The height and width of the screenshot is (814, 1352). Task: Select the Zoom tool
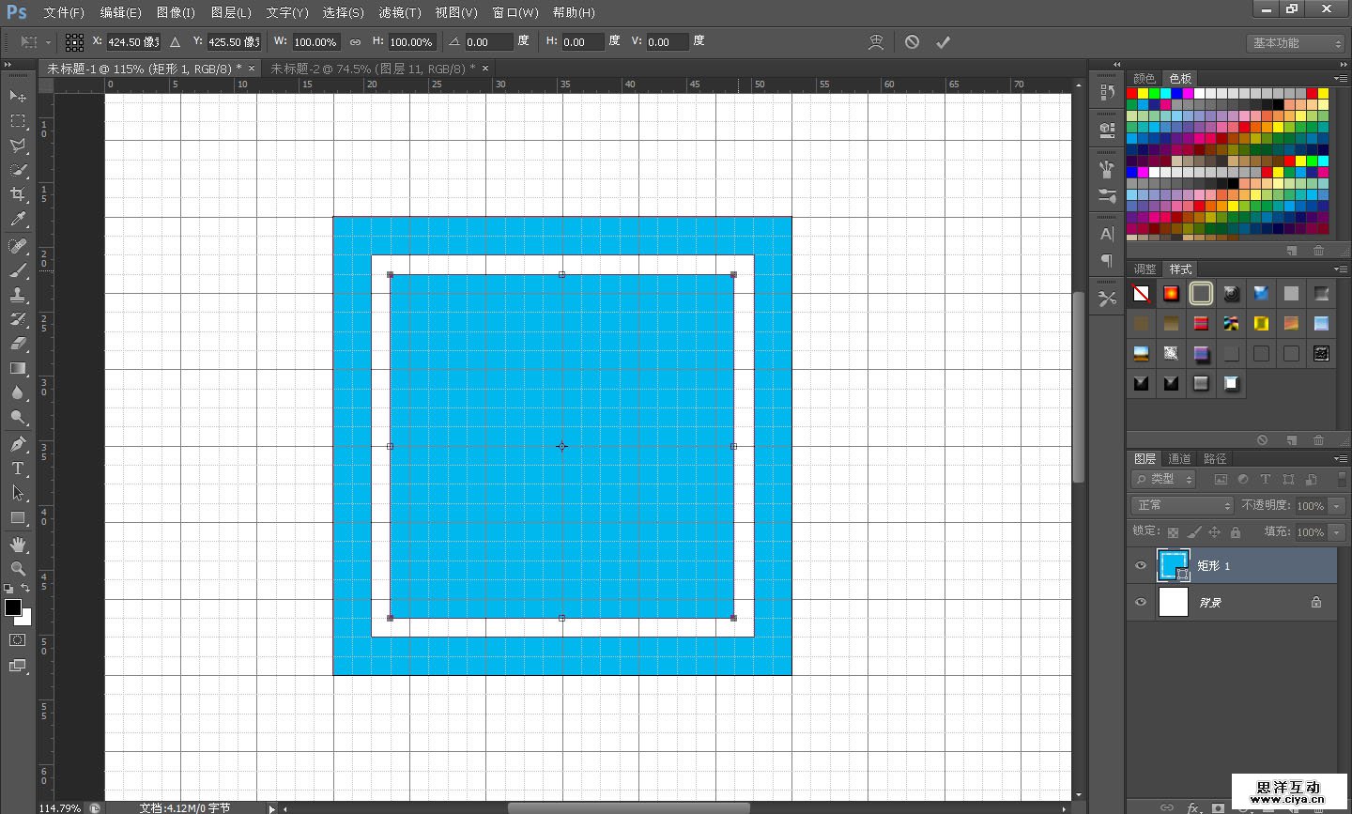point(18,569)
